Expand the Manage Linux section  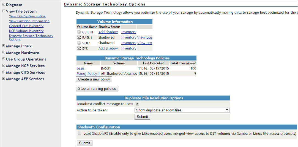[x=4, y=46]
